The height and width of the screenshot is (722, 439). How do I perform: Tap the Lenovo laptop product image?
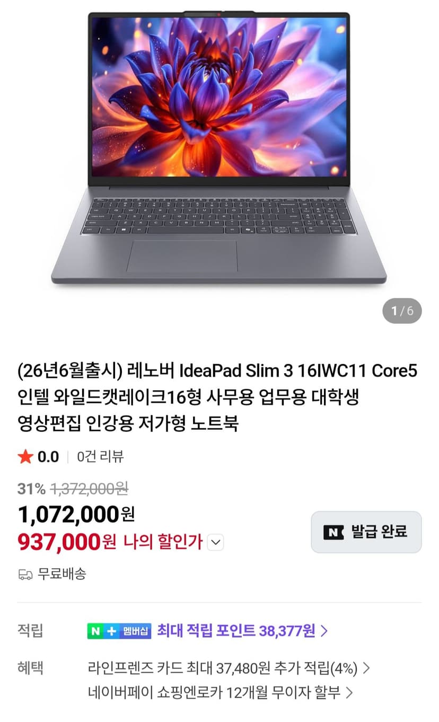[x=219, y=148]
